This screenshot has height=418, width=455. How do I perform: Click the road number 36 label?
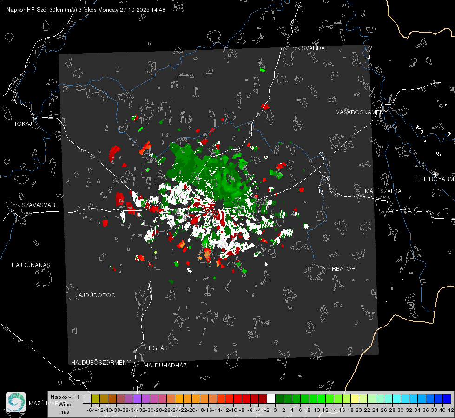(29, 214)
